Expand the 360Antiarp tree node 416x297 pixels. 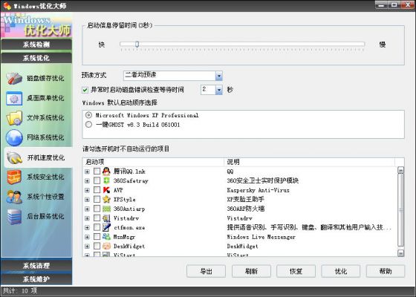click(87, 209)
